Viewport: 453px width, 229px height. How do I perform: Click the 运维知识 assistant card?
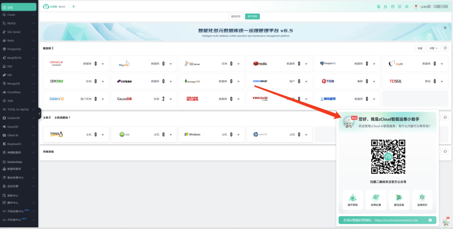point(422,200)
